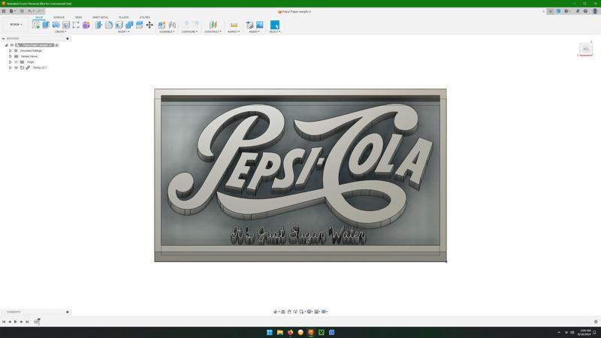Switch to the Plastic tab
The image size is (601, 338).
coord(124,17)
